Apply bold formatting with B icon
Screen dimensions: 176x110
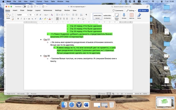(x=18, y=19)
